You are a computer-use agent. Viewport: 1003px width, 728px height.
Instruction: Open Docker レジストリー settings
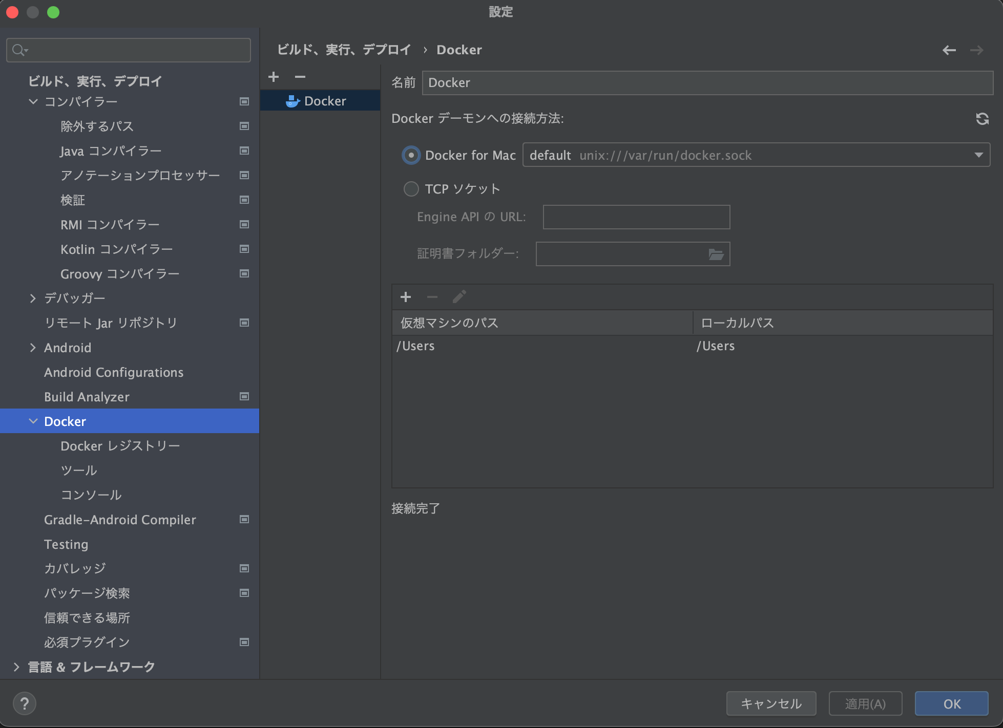[120, 445]
